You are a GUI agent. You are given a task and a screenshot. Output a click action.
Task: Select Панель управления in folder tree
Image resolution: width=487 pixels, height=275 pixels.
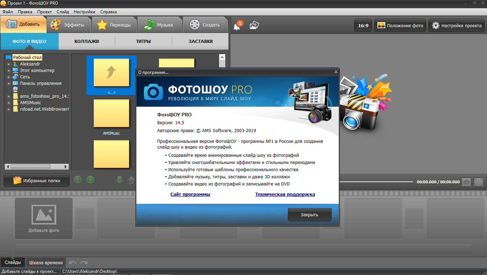point(40,83)
